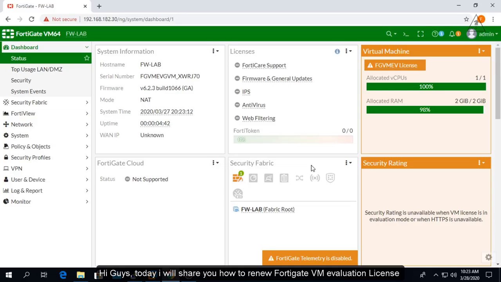
Task: Click the last icon in the top Security Fabric row
Action: [x=330, y=178]
